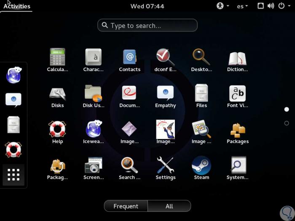Open the es keyboard layout menu
The image size is (295, 221).
[242, 6]
